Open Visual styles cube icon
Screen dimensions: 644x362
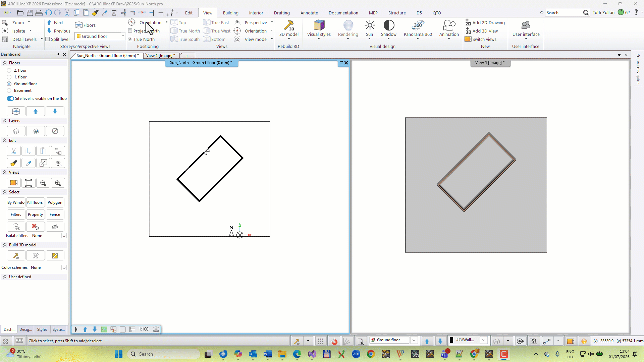click(319, 25)
